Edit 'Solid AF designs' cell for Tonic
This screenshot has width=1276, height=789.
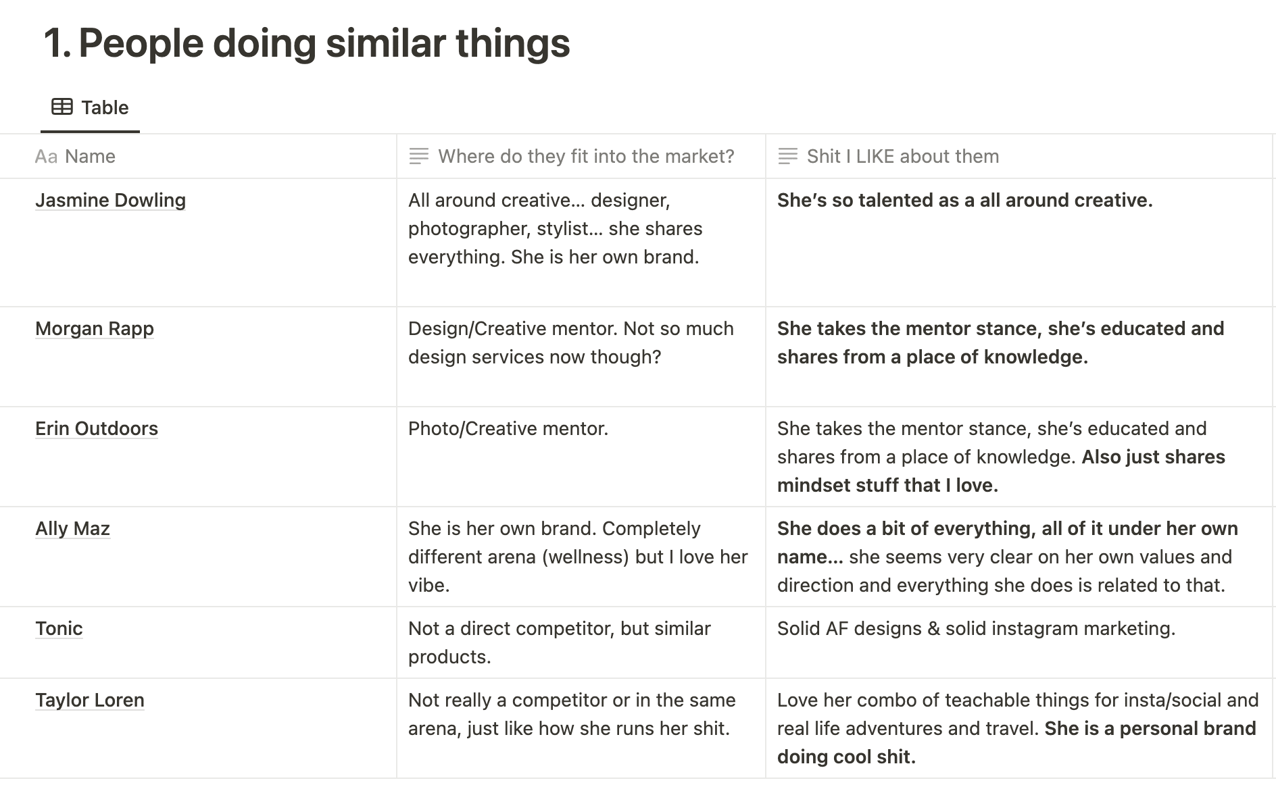(x=1019, y=642)
